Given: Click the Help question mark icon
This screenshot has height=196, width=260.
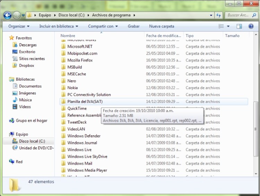Looking at the screenshot, I should coord(251,26).
